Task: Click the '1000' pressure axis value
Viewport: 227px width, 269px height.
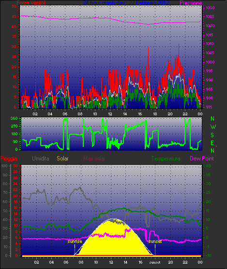Action: click(x=210, y=62)
